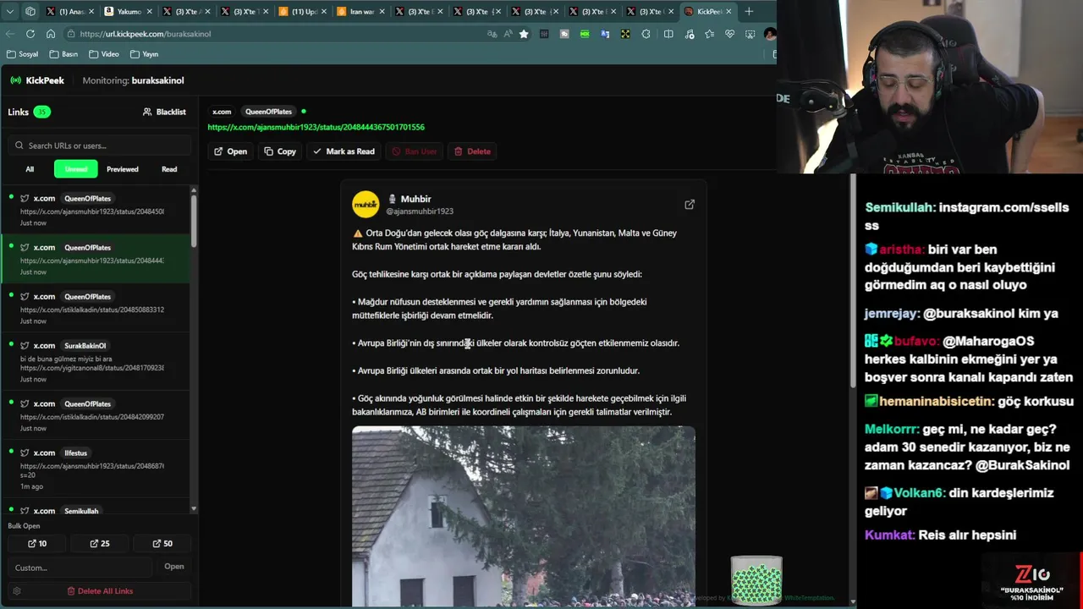Click the KickPeek logo icon
Screen dimensions: 1083x609
click(15, 80)
